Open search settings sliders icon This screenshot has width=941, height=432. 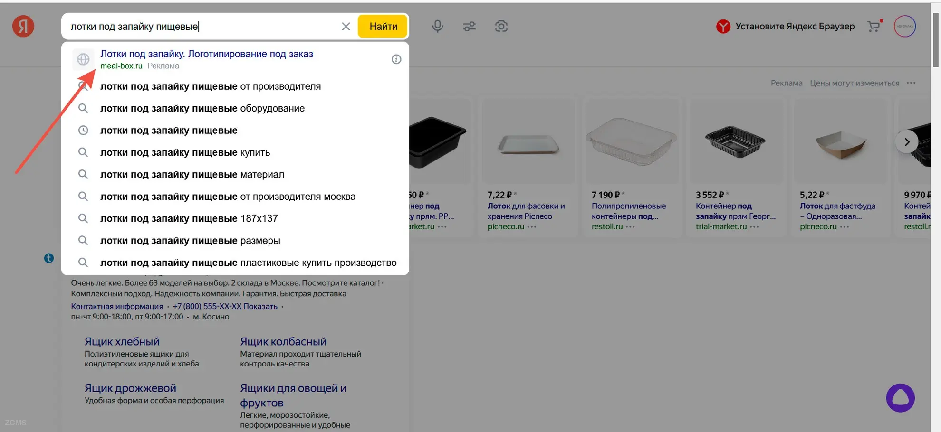click(x=469, y=26)
